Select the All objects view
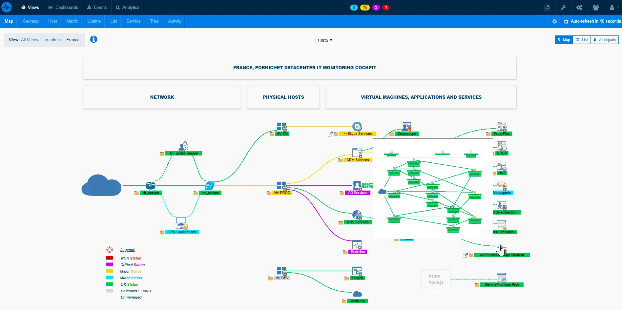 coord(605,39)
